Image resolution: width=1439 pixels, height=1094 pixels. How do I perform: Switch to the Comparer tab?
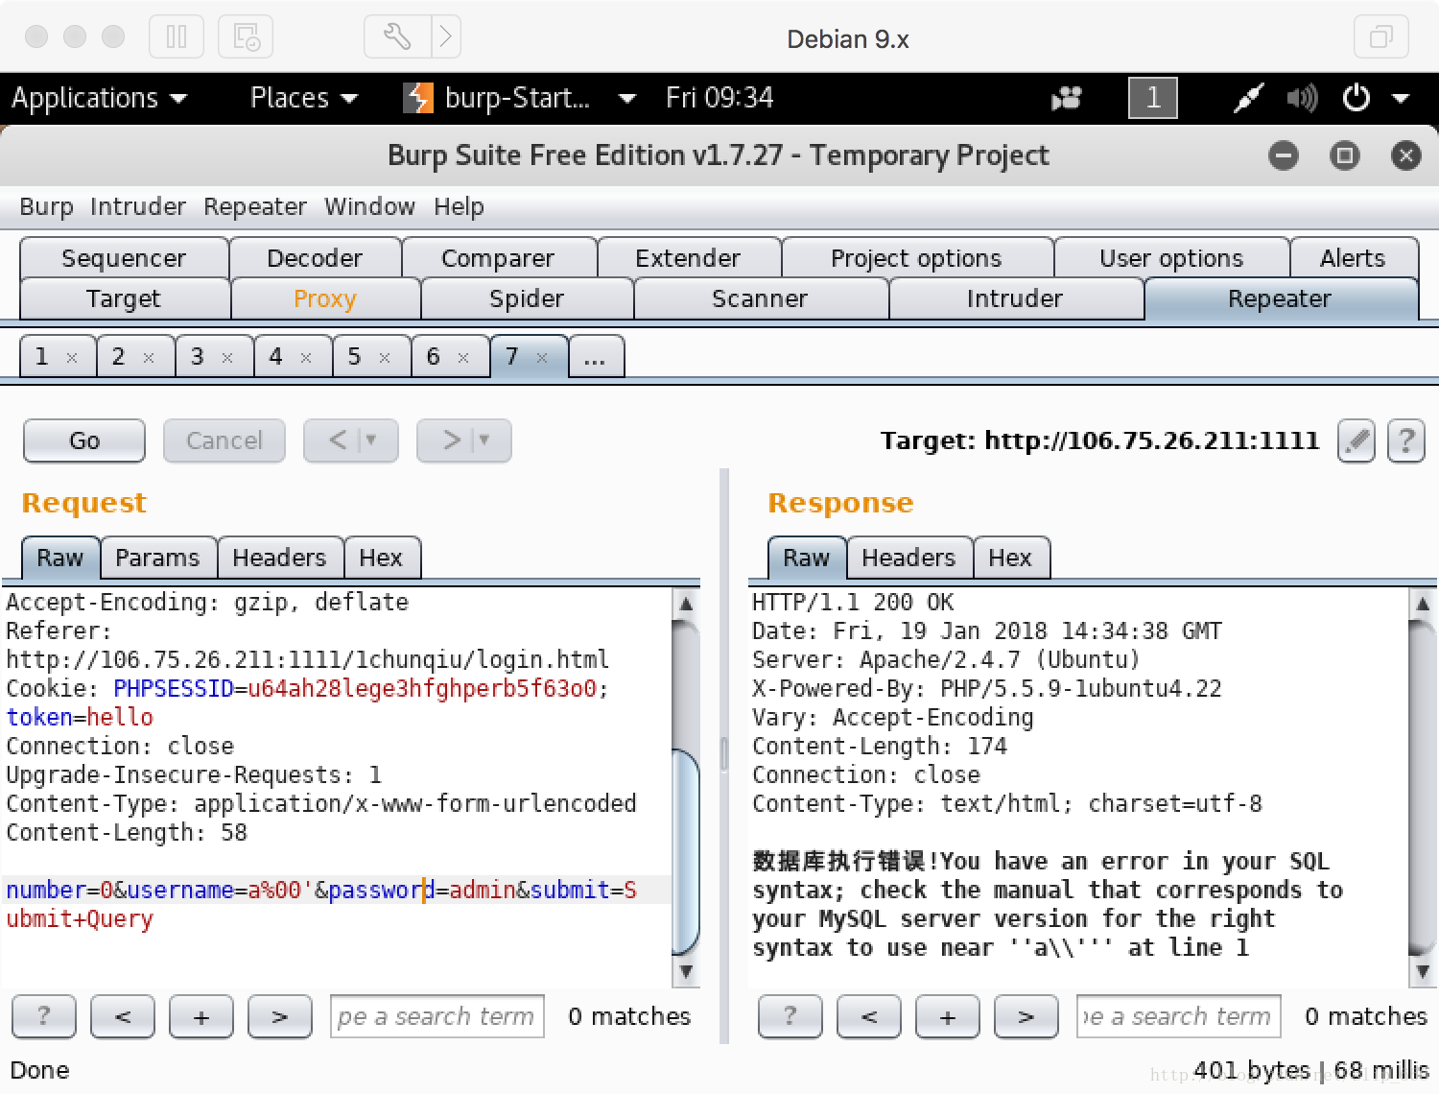tap(498, 258)
